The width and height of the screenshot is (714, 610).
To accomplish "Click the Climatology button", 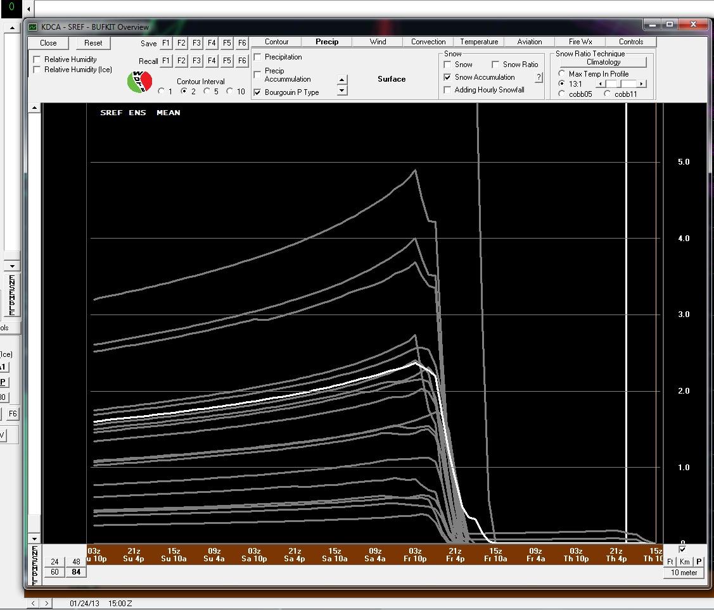I will (603, 62).
